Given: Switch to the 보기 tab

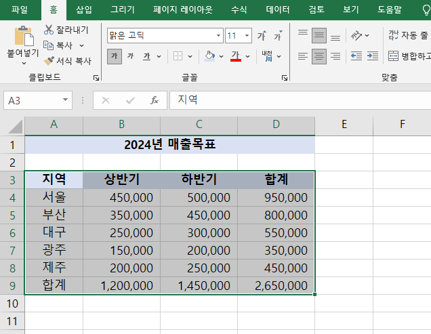Looking at the screenshot, I should click(x=351, y=9).
